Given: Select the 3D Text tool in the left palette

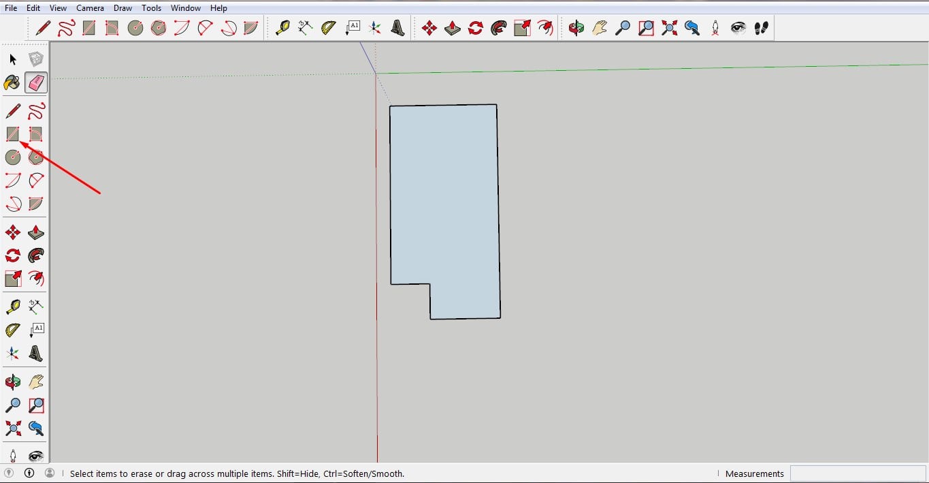Looking at the screenshot, I should [36, 354].
